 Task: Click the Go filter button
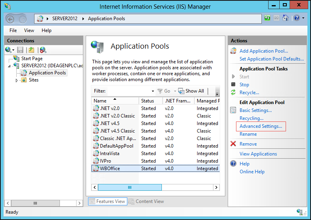coord(164,91)
